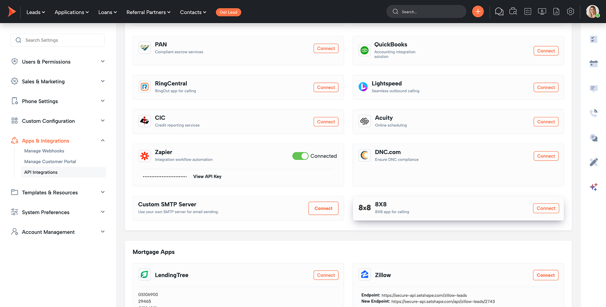Open the Referral Partners dropdown menu

(x=148, y=12)
